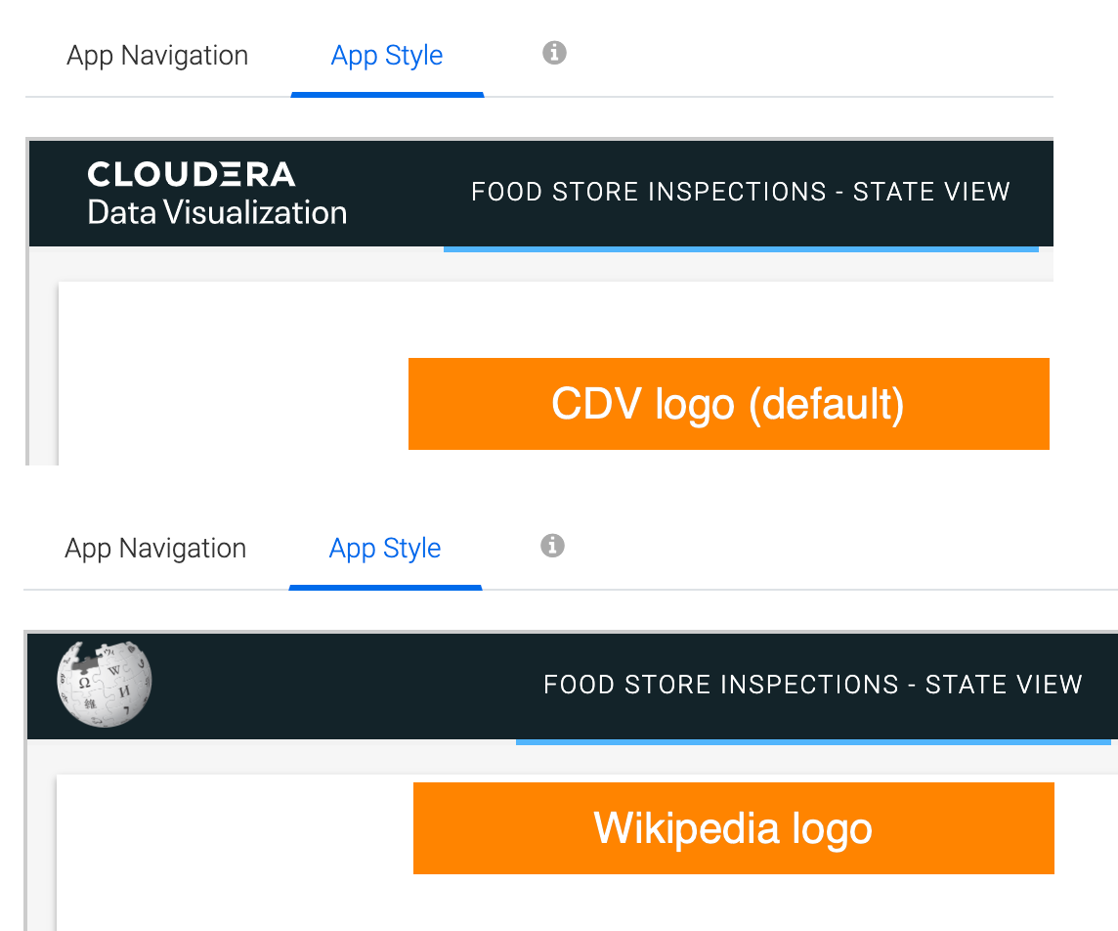This screenshot has width=1118, height=931.
Task: Click the Wikipedia globe logo
Action: coord(105,685)
